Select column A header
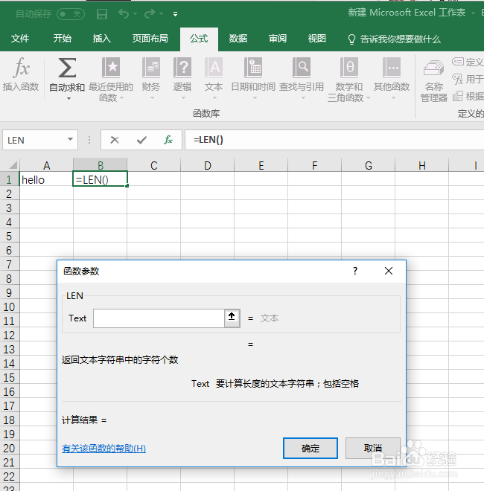 tap(46, 165)
